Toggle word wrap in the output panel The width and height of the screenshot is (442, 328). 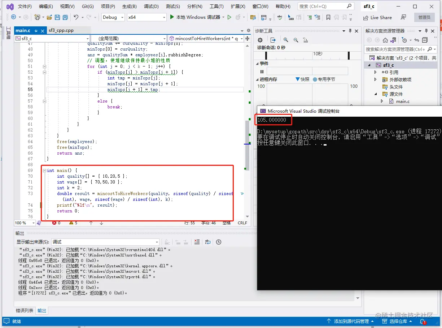tap(208, 242)
